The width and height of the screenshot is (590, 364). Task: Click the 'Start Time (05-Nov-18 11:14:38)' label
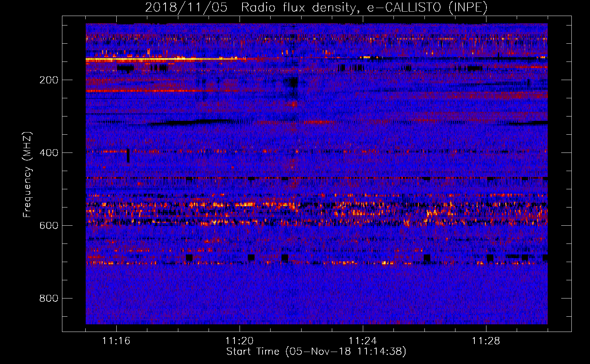point(316,352)
